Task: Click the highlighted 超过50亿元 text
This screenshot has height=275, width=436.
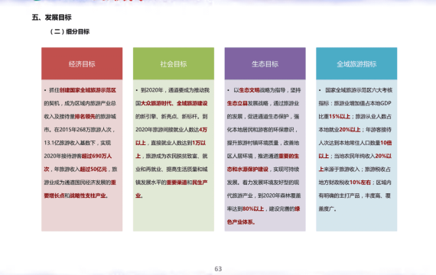Action: (x=93, y=169)
